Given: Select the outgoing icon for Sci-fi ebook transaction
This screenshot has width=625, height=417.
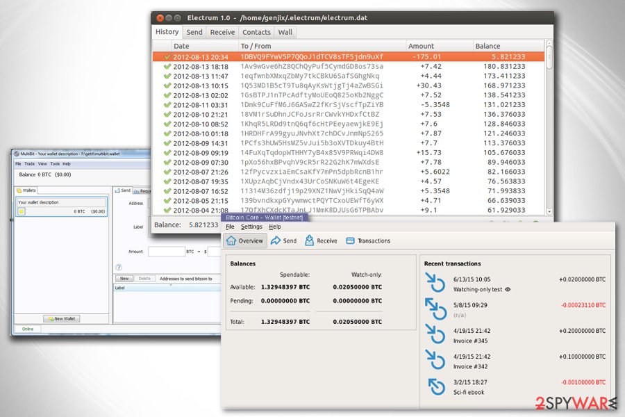Looking at the screenshot, I should 436,386.
